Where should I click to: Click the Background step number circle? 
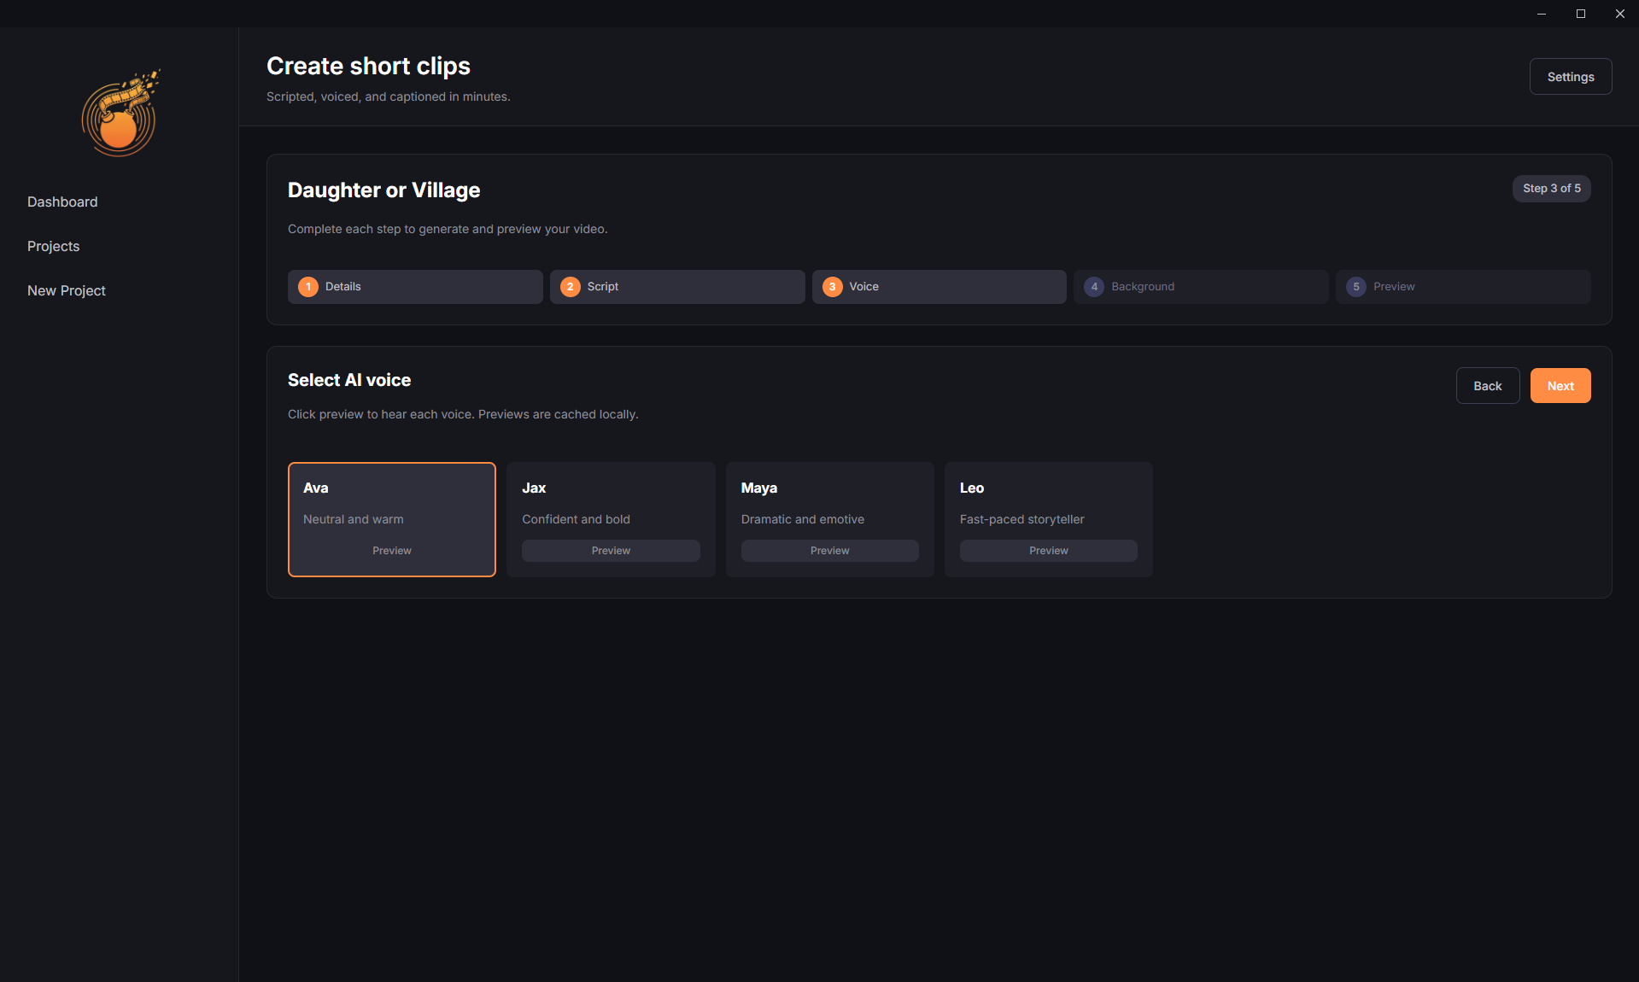point(1094,286)
